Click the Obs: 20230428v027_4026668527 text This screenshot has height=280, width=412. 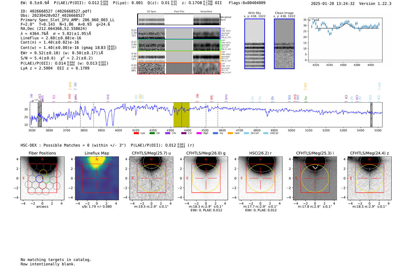pos(53,16)
